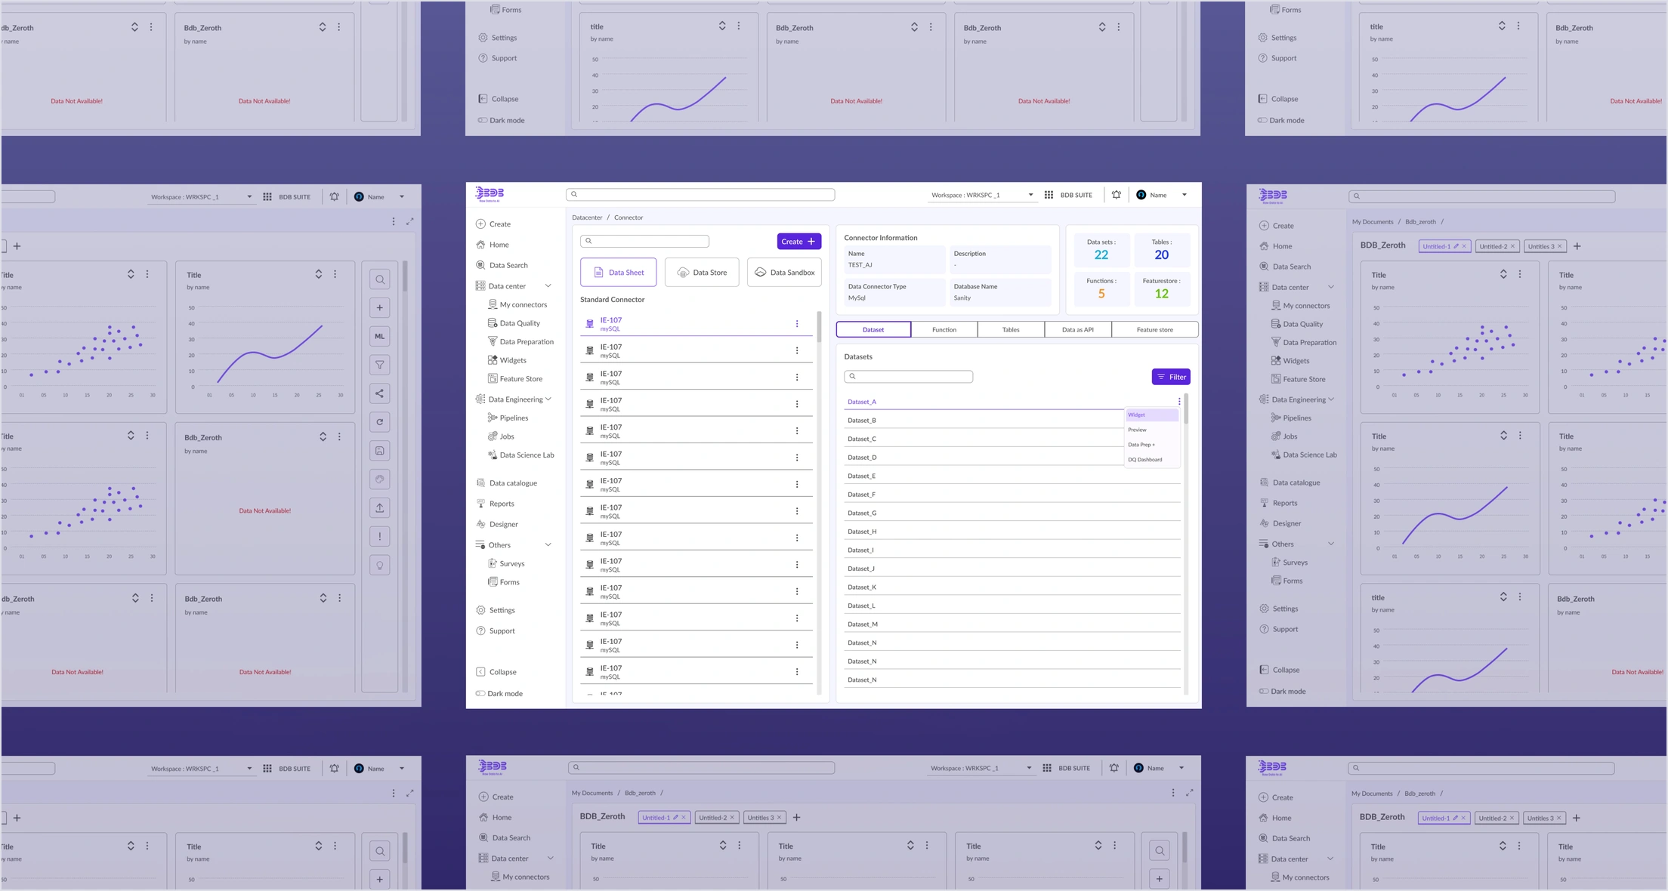Click the ML button in the left dashboard toolbar
Image resolution: width=1668 pixels, height=891 pixels.
click(379, 336)
